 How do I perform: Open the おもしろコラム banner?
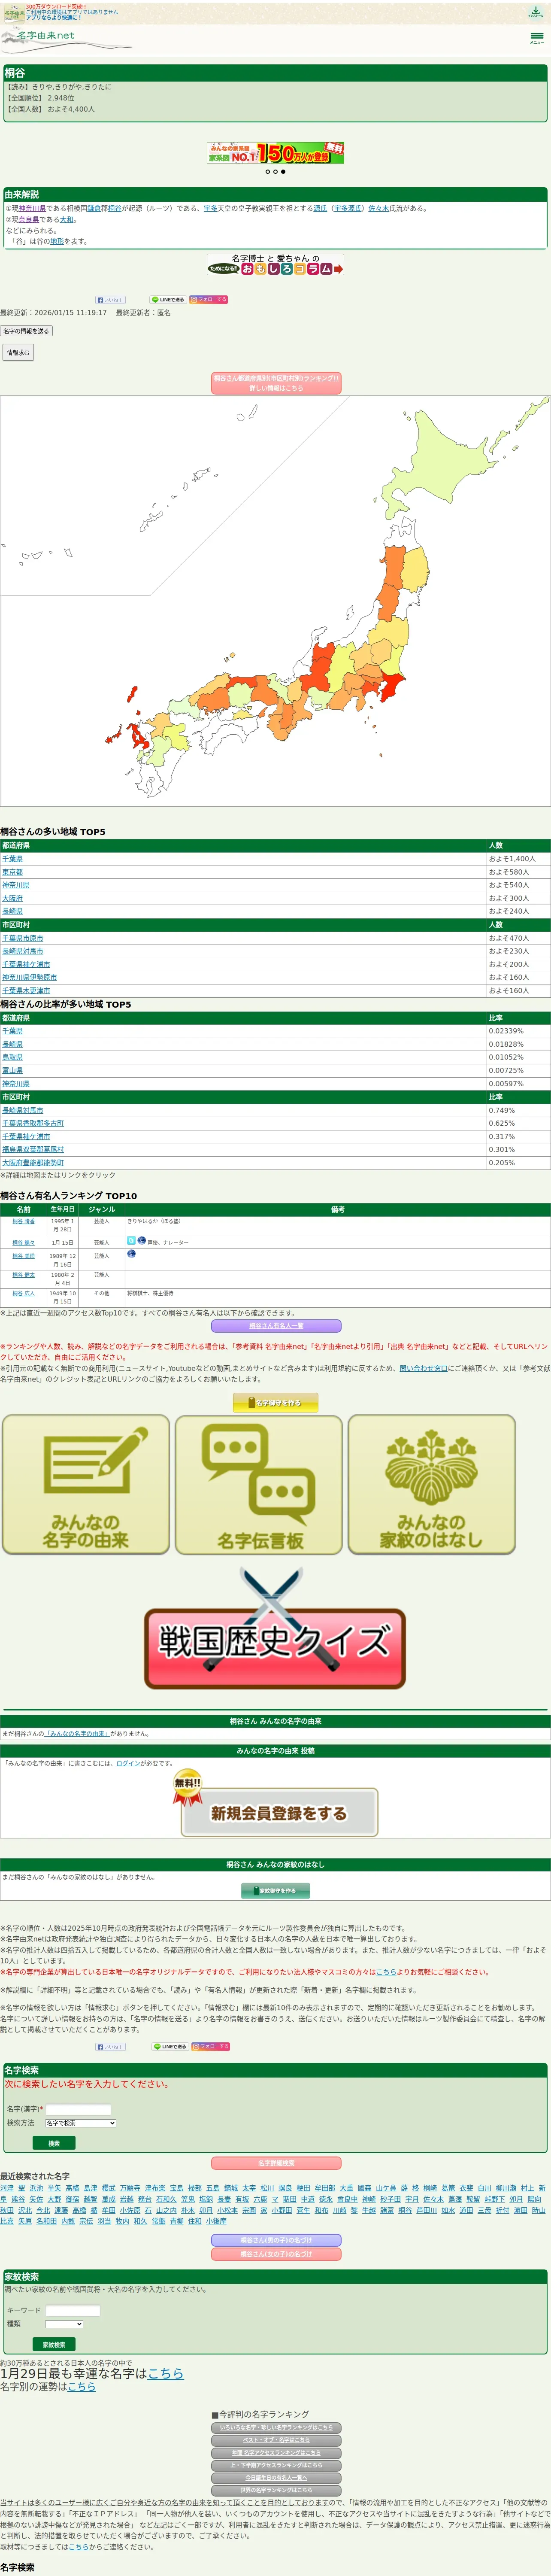pos(275,264)
